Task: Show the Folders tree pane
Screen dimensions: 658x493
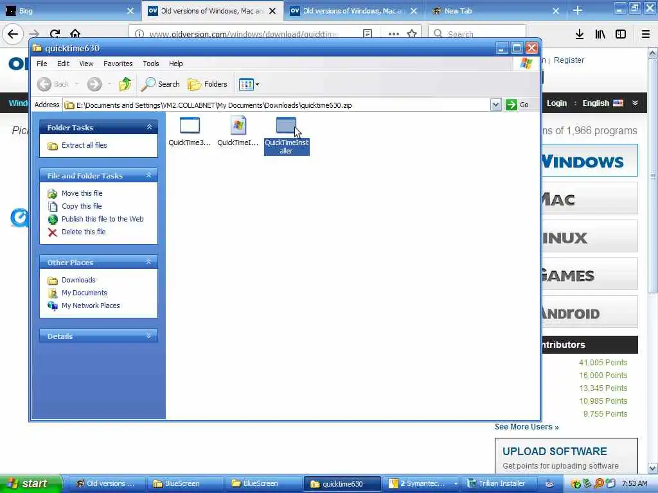Action: coord(208,84)
